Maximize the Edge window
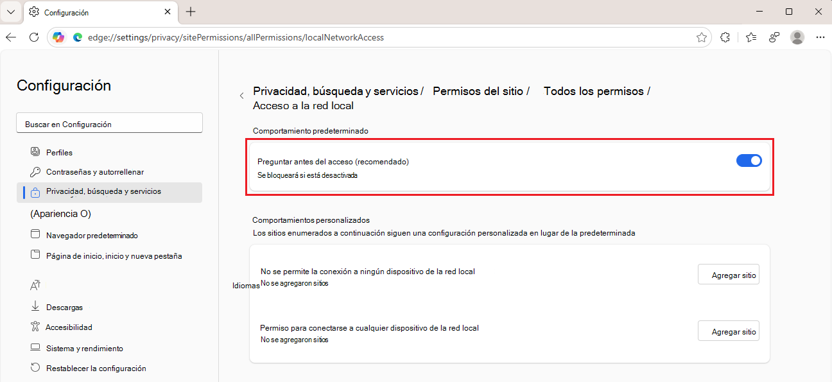Screen dimensions: 832x382 tap(789, 12)
